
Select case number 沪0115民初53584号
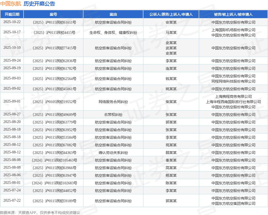(x=54, y=137)
